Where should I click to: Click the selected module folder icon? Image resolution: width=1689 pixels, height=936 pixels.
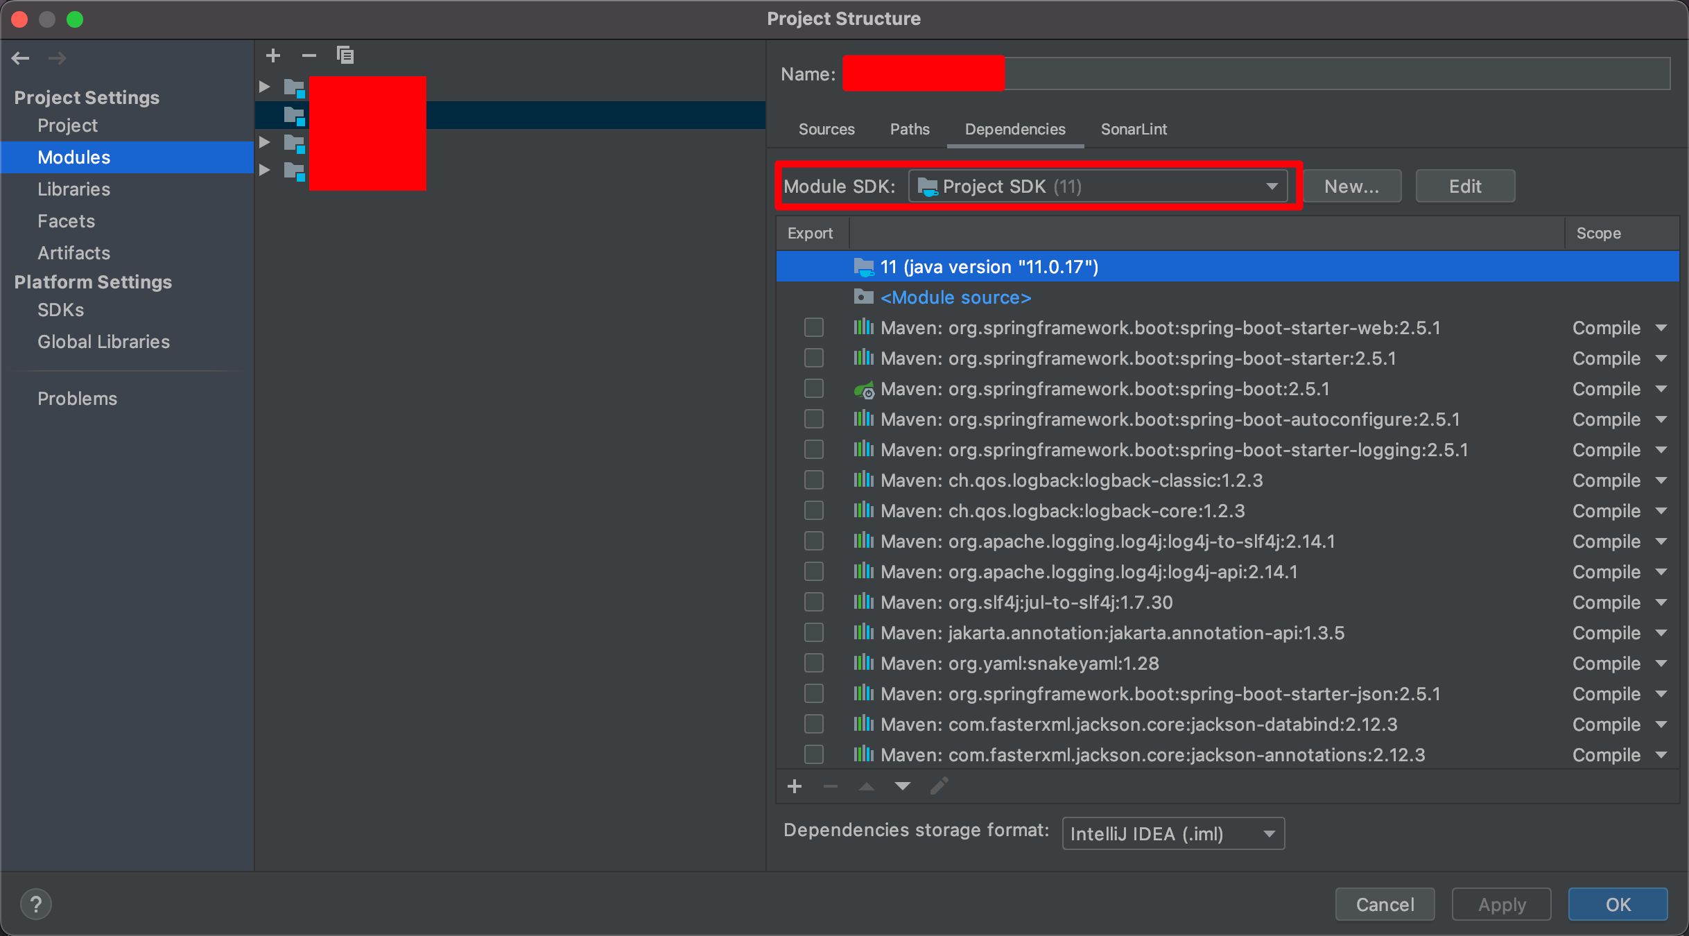click(295, 116)
